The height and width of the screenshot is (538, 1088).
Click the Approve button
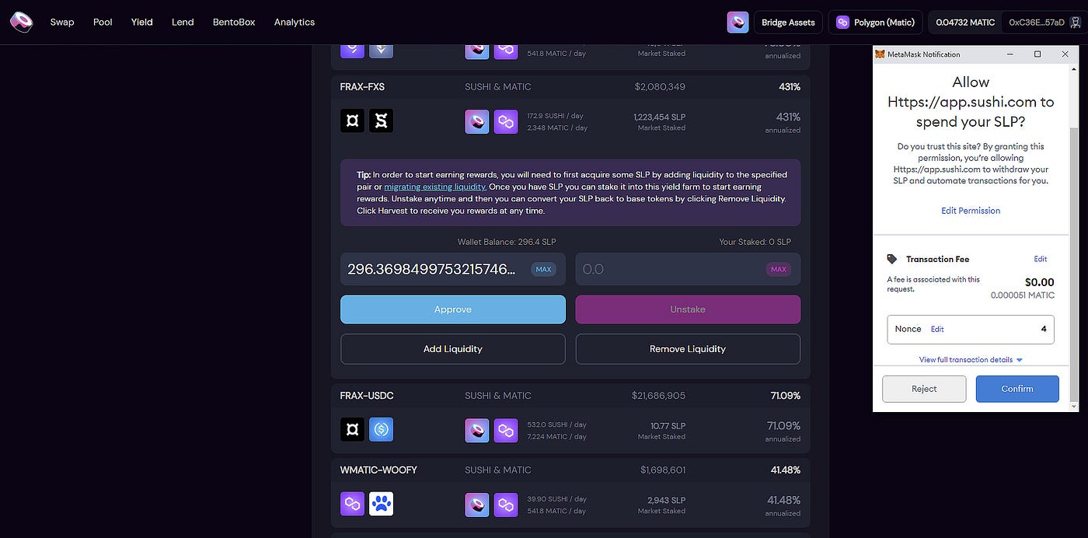pyautogui.click(x=453, y=309)
